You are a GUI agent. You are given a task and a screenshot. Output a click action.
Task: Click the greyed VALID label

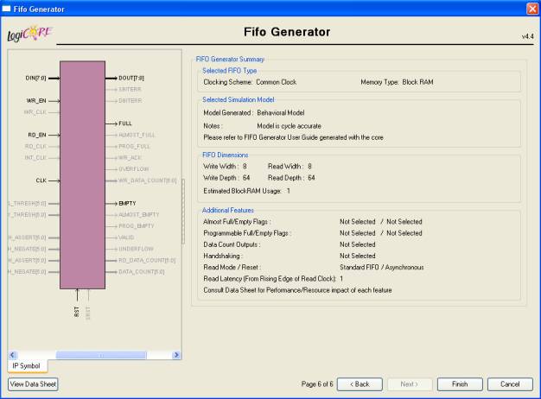126,237
